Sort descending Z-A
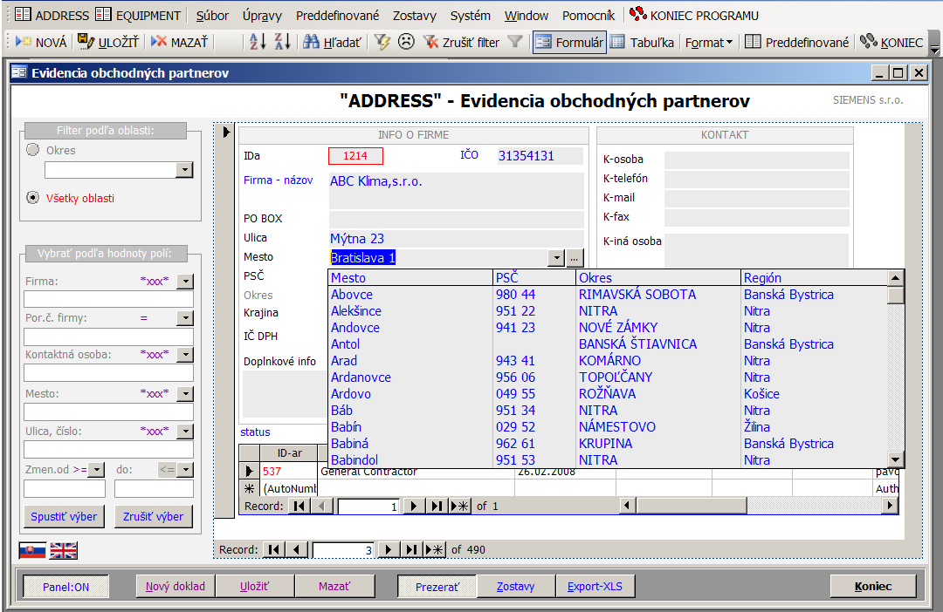Viewport: 943px width, 612px height. click(x=282, y=42)
